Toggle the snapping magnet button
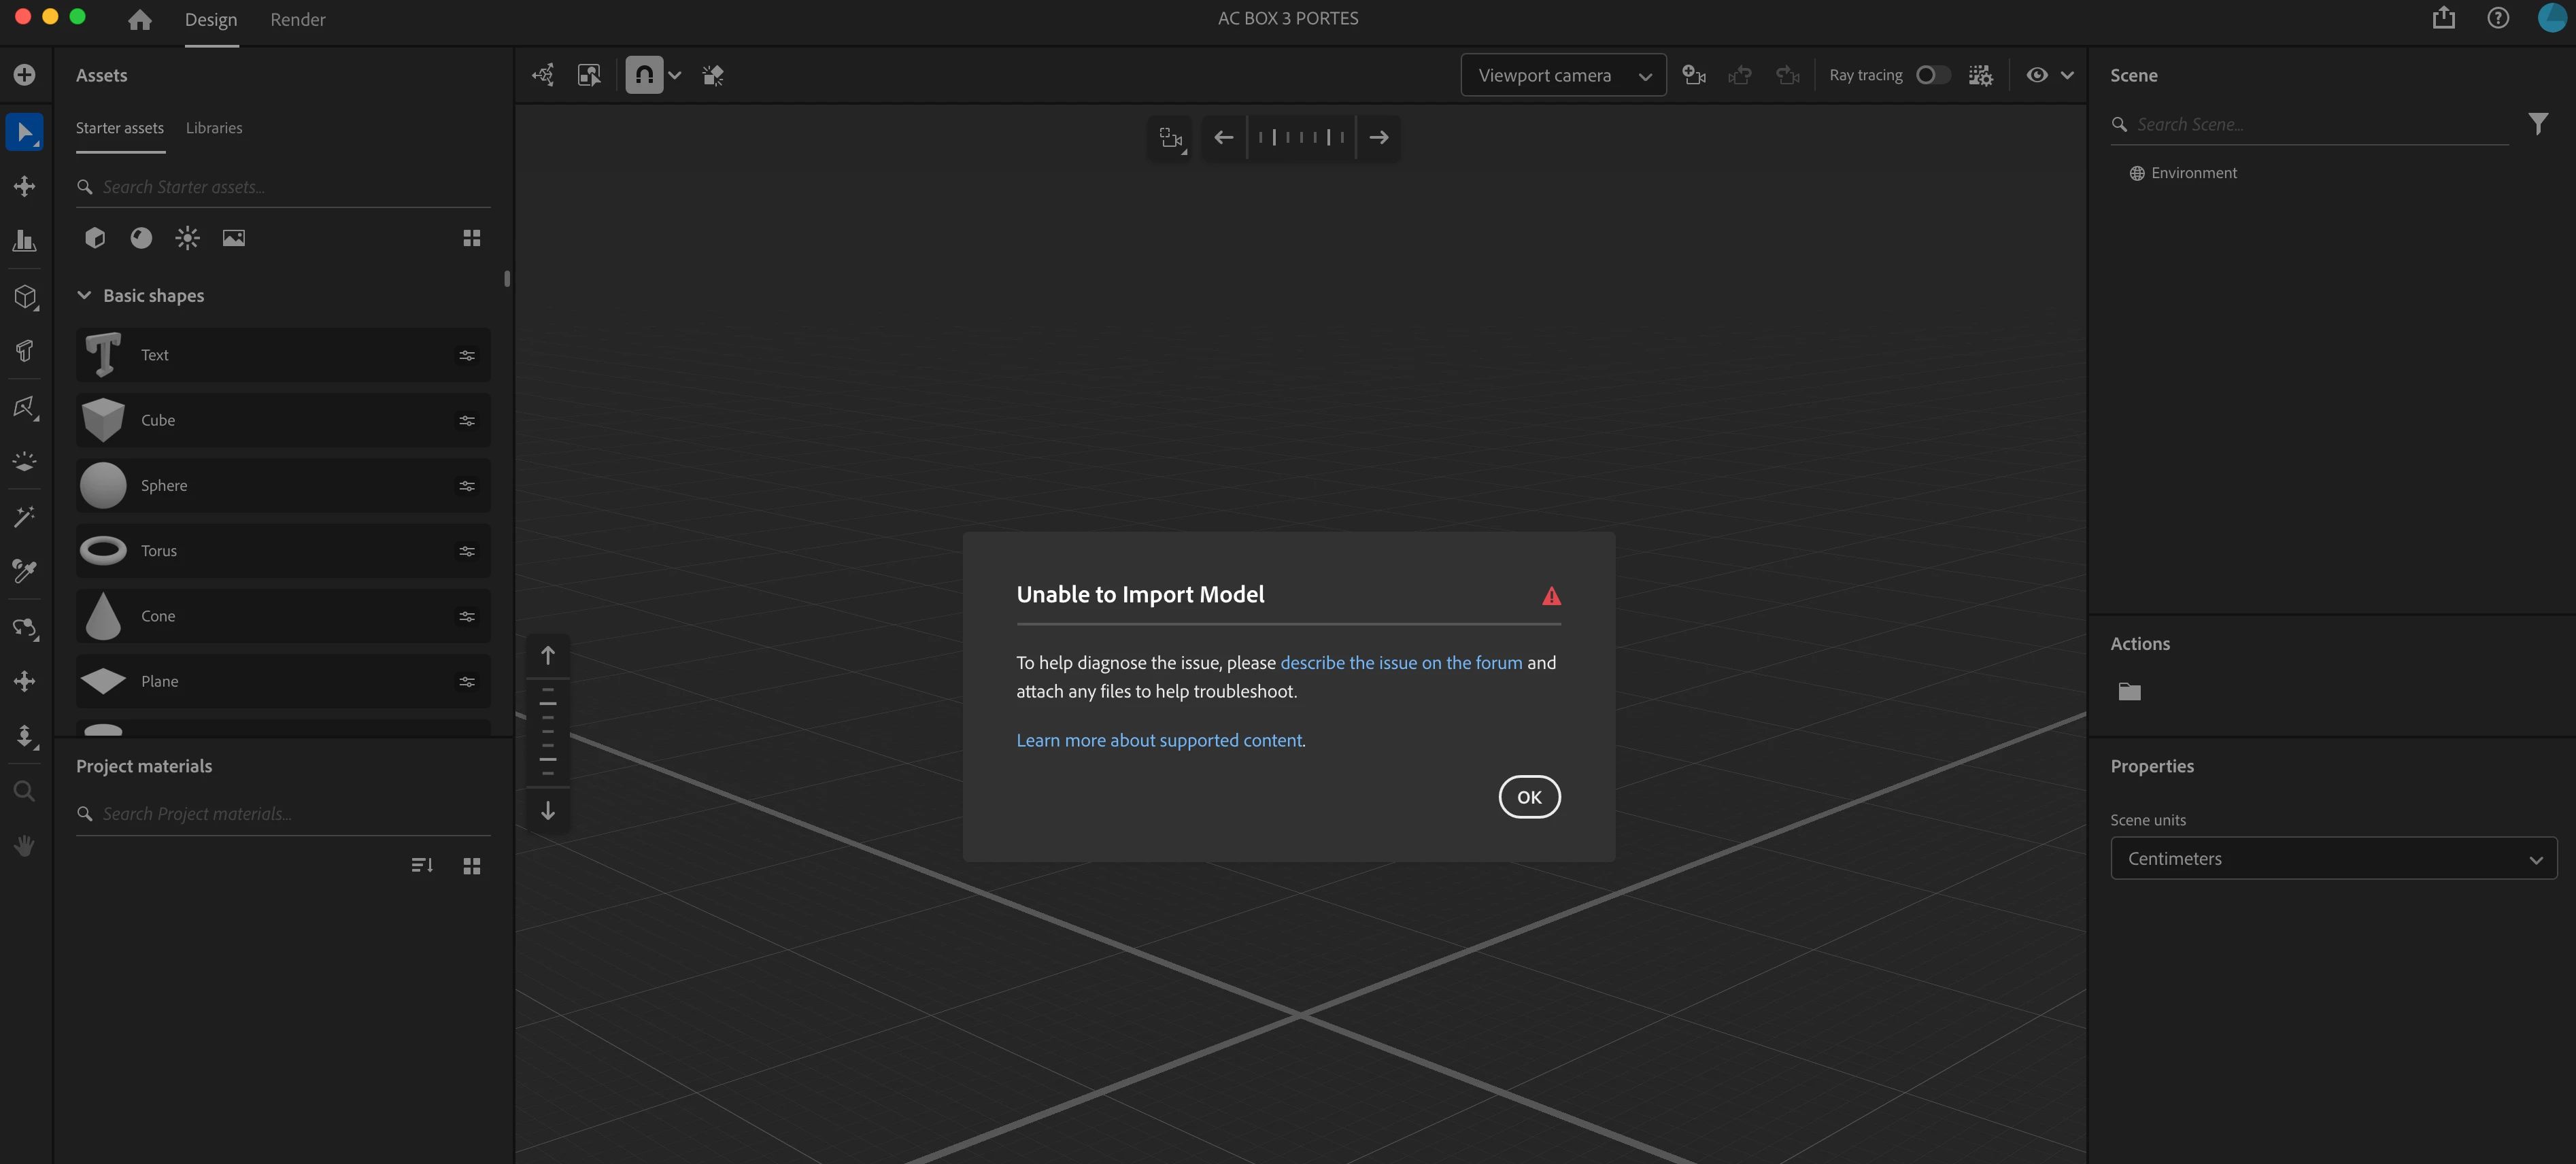 pyautogui.click(x=644, y=75)
